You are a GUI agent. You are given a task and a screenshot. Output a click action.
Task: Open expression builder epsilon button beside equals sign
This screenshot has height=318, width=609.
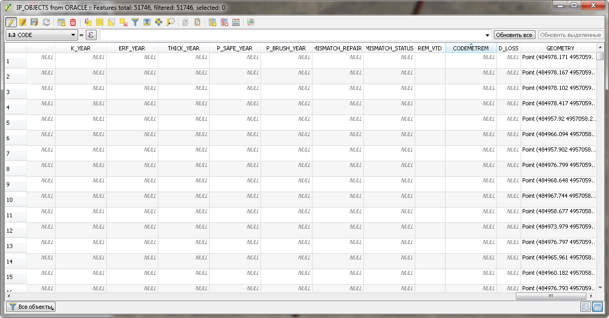[90, 35]
